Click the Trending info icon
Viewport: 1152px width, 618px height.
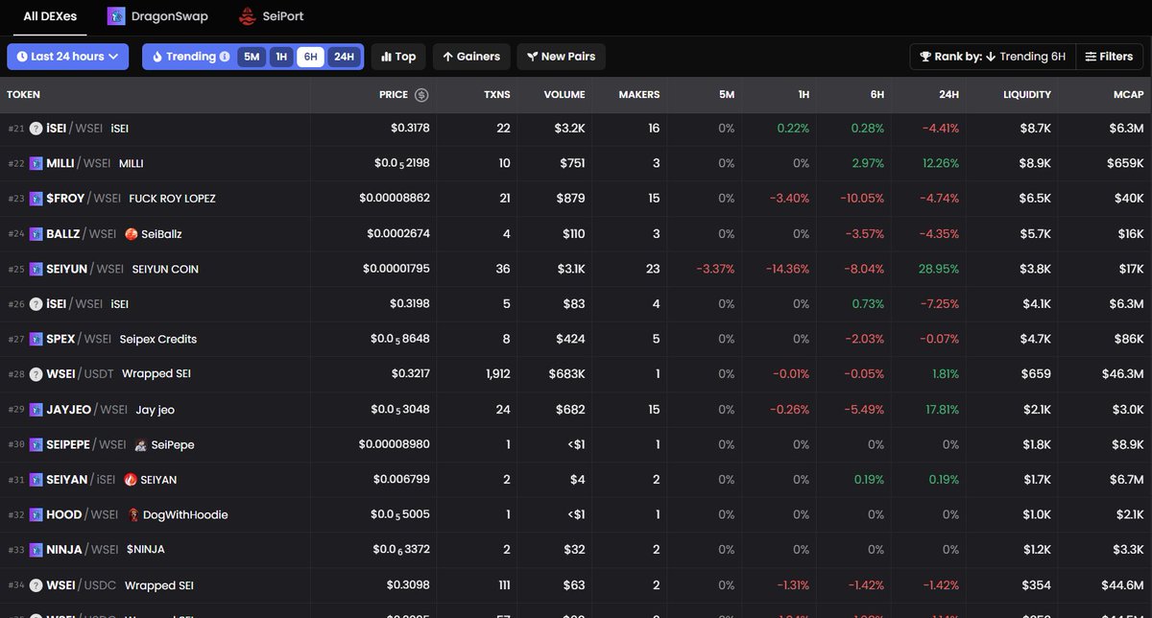point(225,57)
